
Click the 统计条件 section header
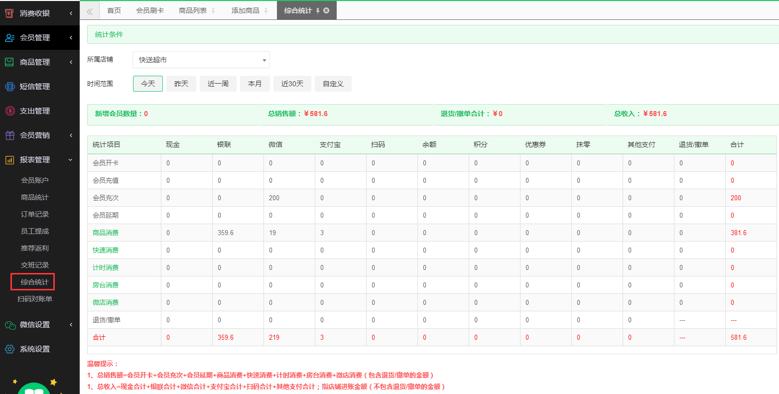coord(433,34)
